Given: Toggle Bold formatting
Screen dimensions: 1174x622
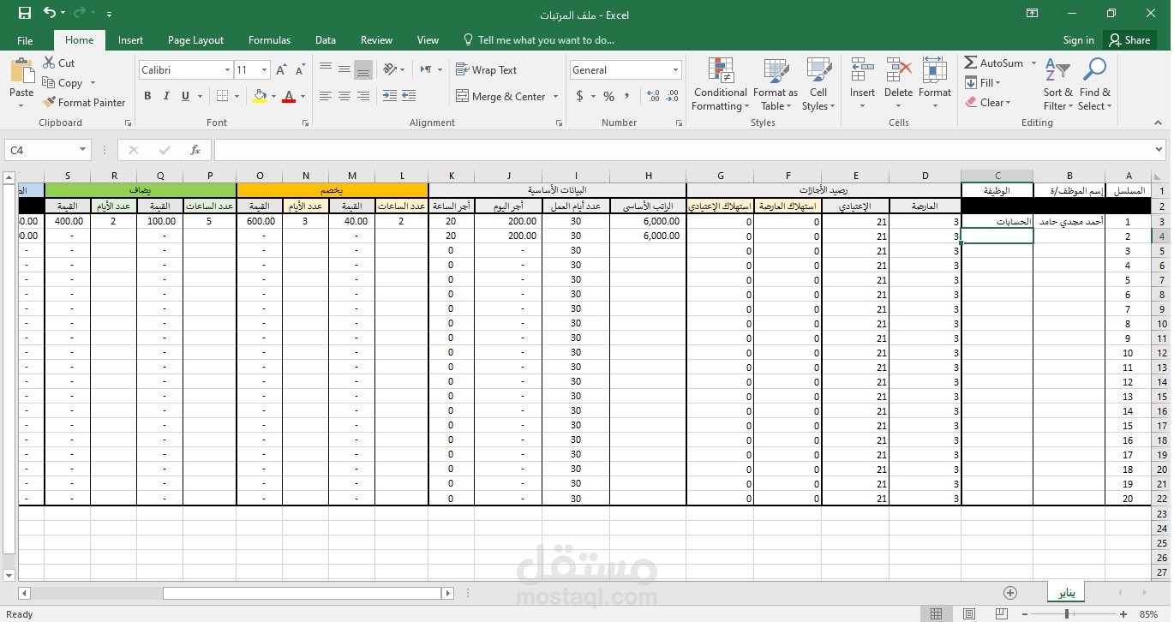Looking at the screenshot, I should (x=147, y=96).
